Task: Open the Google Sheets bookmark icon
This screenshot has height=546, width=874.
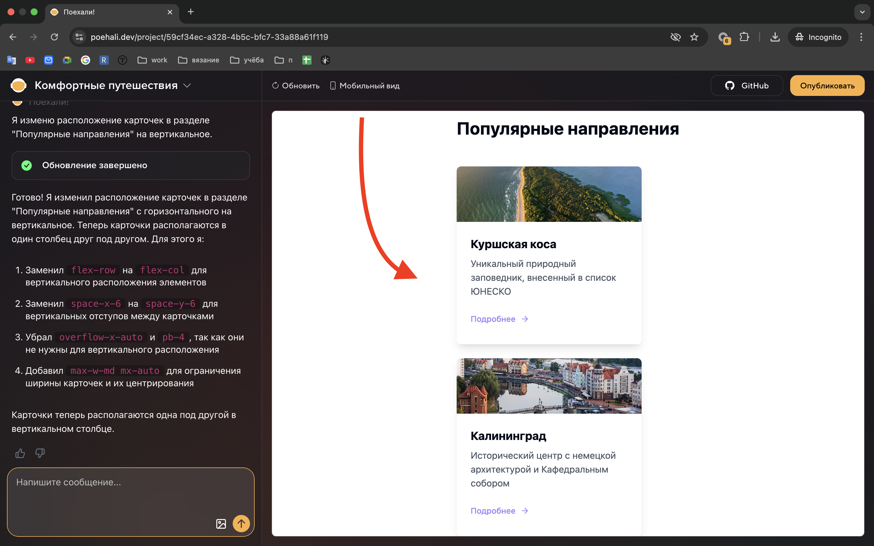Action: point(306,60)
